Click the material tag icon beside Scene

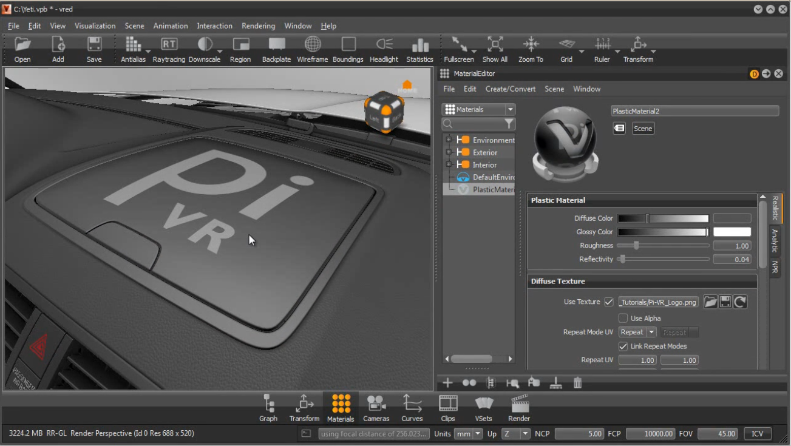coord(619,128)
